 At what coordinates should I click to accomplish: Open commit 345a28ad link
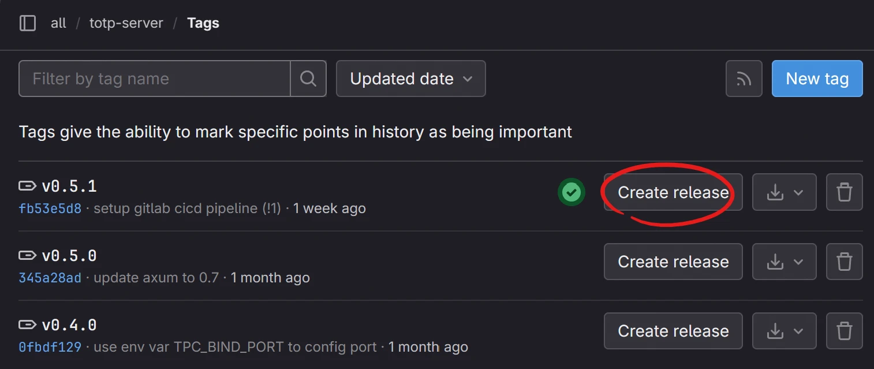50,278
